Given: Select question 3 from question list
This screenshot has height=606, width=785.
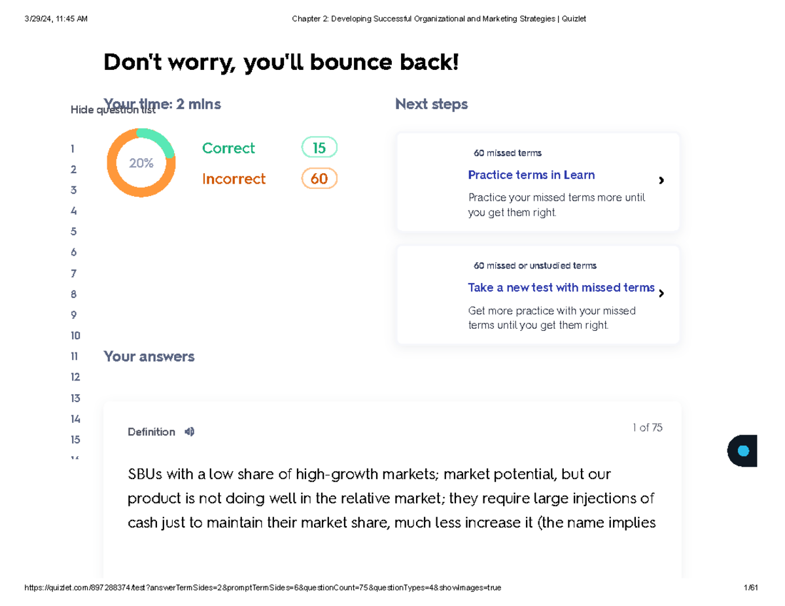Looking at the screenshot, I should pos(74,190).
